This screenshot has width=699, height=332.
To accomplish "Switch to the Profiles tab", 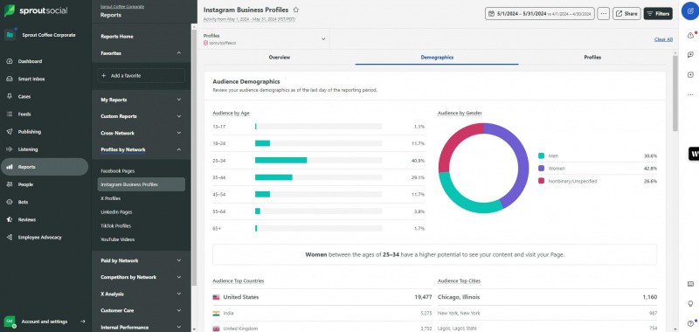I will [592, 58].
